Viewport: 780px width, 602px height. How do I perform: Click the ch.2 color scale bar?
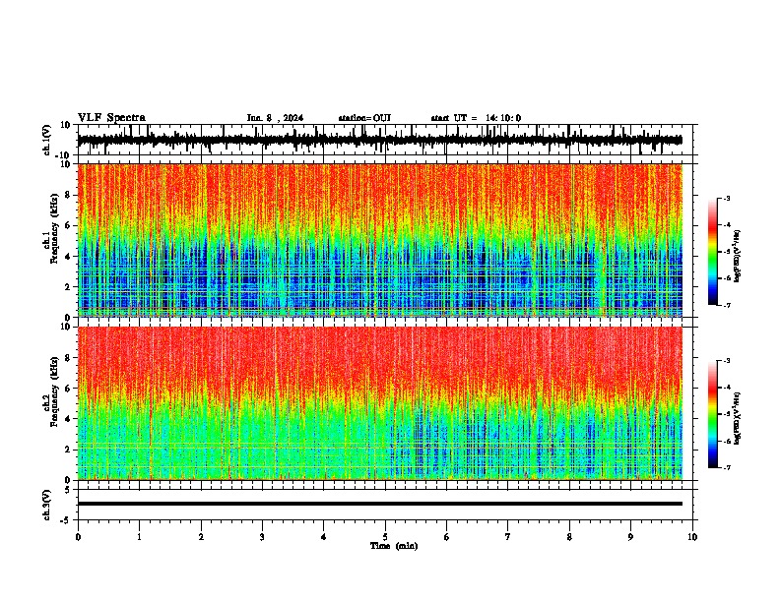[712, 414]
